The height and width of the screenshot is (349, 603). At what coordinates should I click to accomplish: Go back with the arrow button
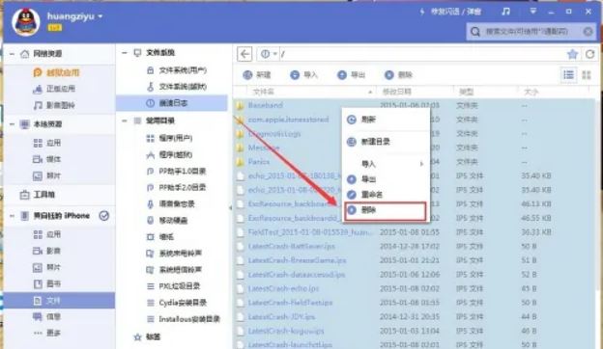pyautogui.click(x=244, y=54)
